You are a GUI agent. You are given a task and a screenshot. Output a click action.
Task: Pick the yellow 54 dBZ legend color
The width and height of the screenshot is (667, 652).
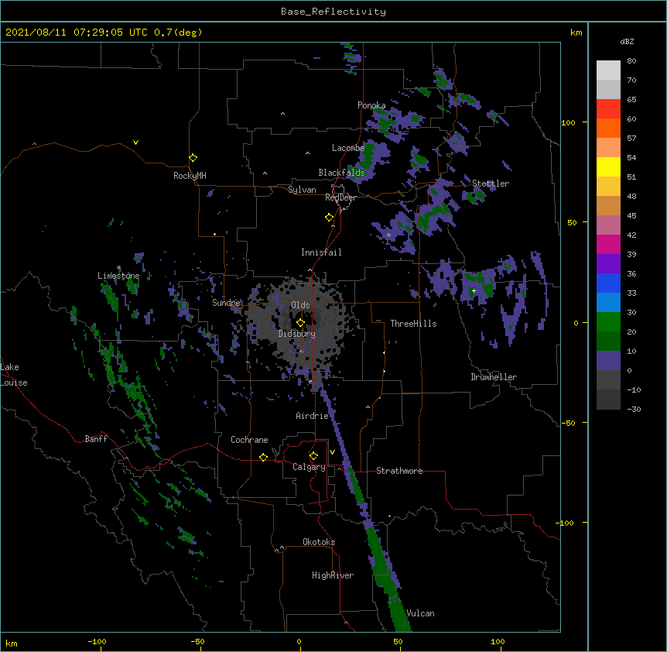pos(608,166)
